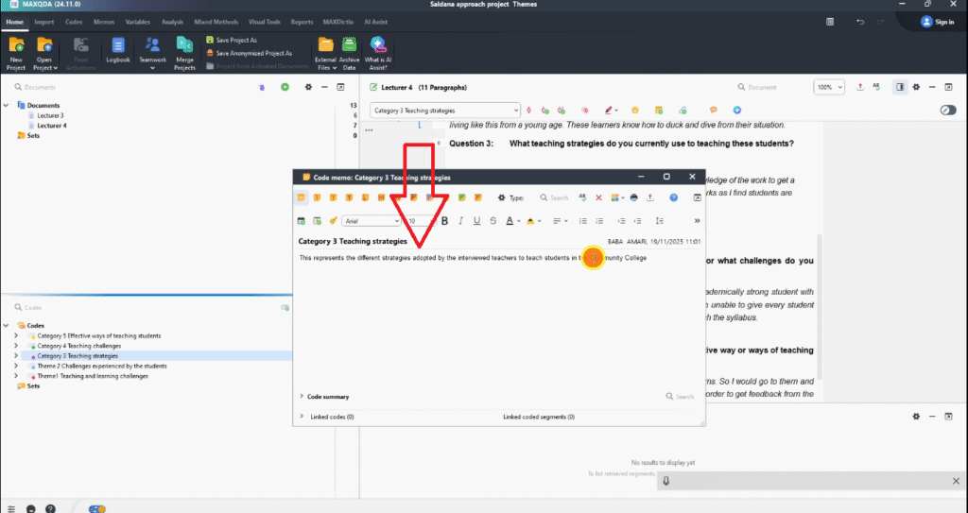Print the code memo
968x513 pixels.
pos(634,197)
